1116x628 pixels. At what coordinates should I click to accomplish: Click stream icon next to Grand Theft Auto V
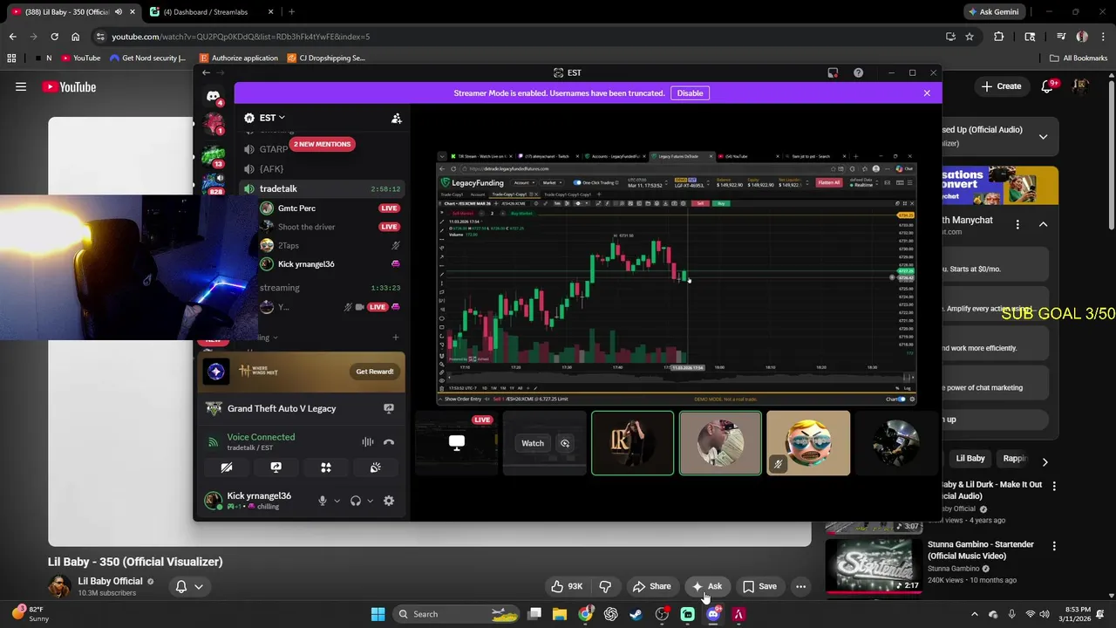389,408
